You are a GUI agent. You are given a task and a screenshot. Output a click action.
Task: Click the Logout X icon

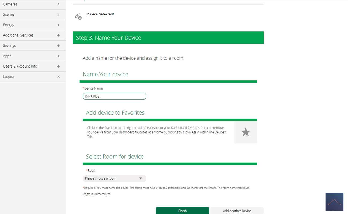[x=58, y=77]
